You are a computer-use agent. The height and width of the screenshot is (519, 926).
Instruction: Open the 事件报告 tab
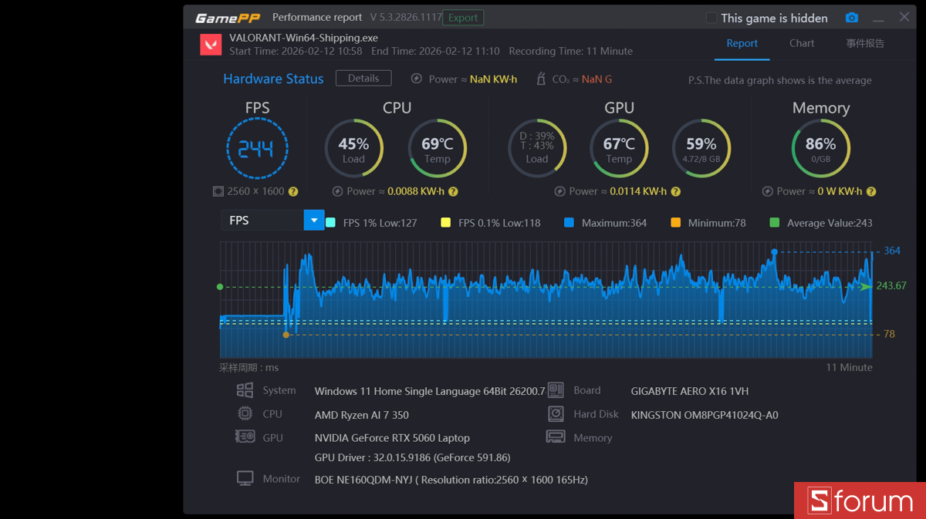point(865,44)
